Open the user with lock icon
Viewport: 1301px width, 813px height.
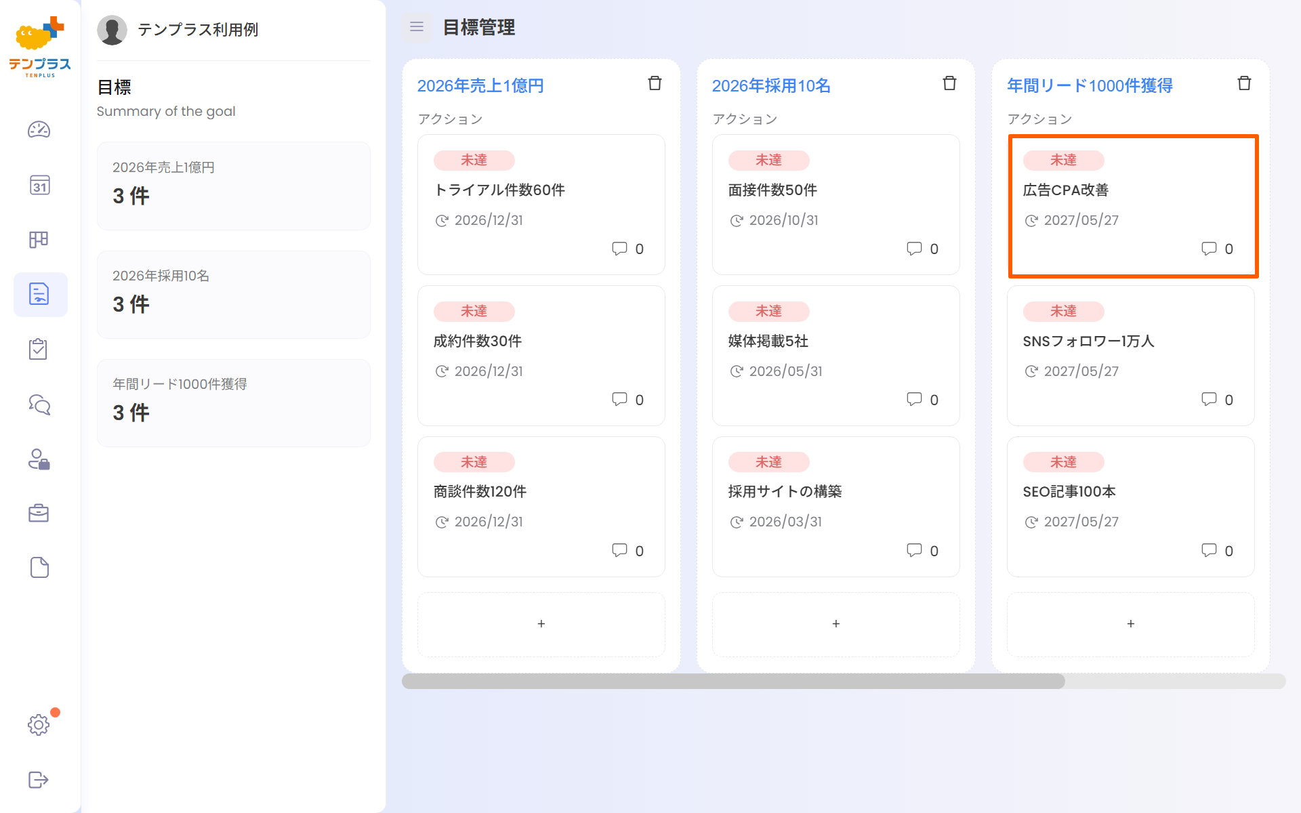pyautogui.click(x=39, y=459)
